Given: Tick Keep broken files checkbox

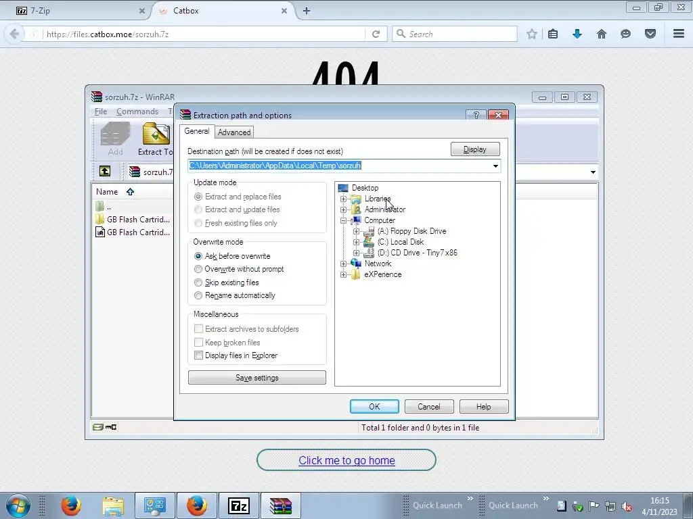Looking at the screenshot, I should (199, 343).
